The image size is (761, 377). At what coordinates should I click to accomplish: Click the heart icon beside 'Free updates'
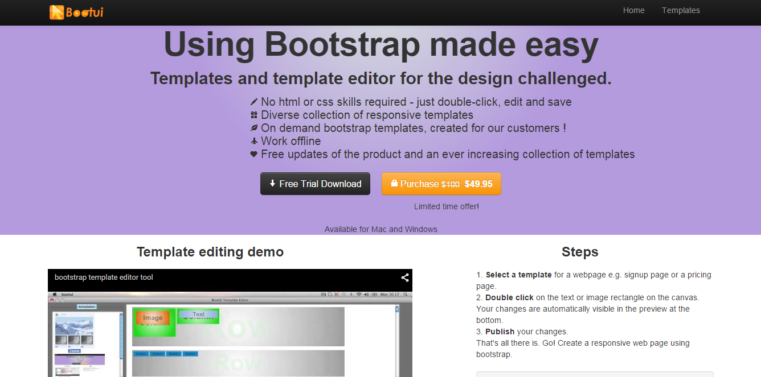254,155
